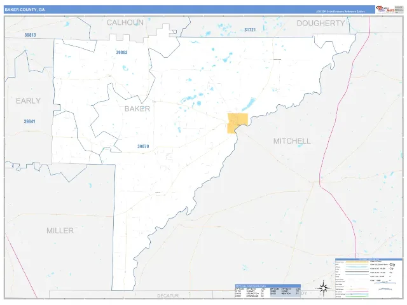Click the green line swatch in legend
Image resolution: width=407 pixels, height=305 pixels.
[357, 297]
